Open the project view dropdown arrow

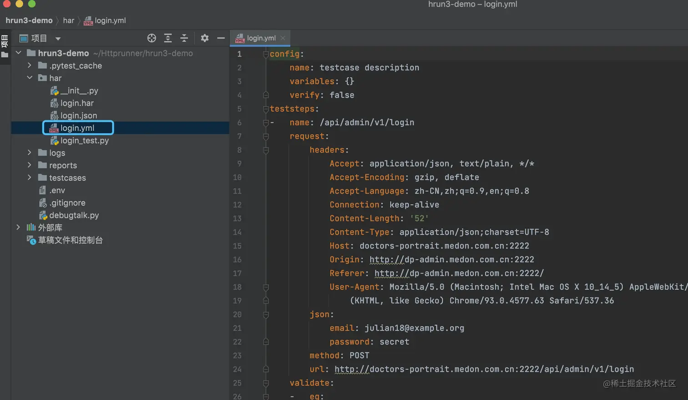coord(58,39)
